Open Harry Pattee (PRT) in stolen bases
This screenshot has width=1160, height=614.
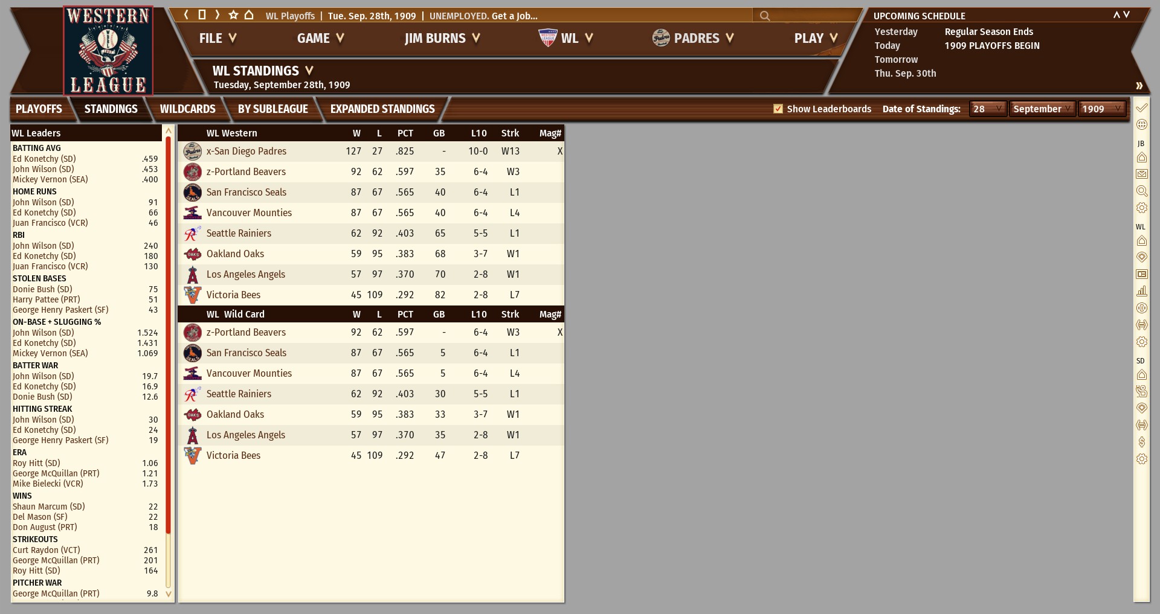point(47,299)
